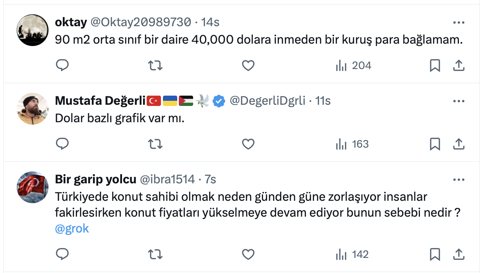This screenshot has width=484, height=273.
Task: Open the @Oktay20989730 handle link
Action: [141, 22]
